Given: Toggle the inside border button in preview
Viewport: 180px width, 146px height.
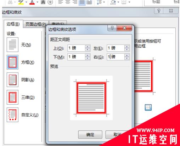Looking at the screenshot, I should pos(148,107).
